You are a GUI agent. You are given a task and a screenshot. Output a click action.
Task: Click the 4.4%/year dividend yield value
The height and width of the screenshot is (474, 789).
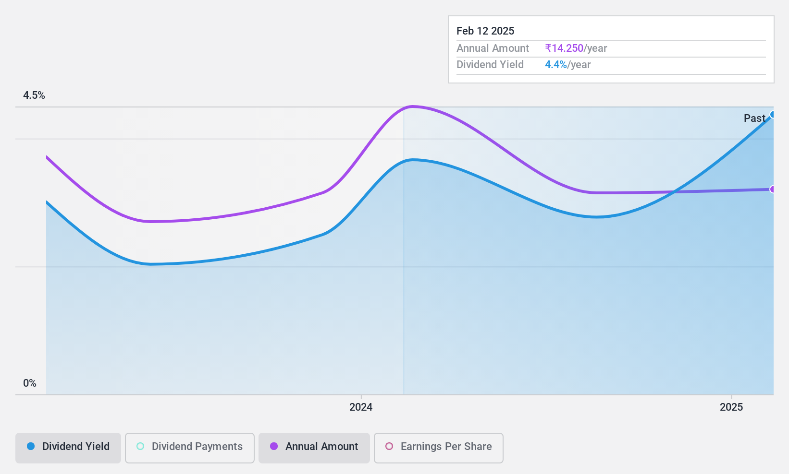pos(568,64)
